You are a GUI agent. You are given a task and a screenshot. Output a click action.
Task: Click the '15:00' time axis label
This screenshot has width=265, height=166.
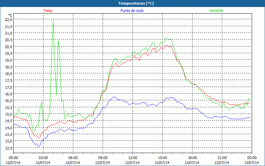(162, 158)
